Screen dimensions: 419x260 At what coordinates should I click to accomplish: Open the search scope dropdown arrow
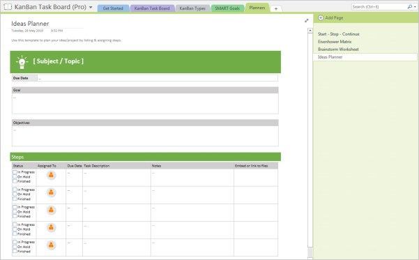pyautogui.click(x=415, y=7)
